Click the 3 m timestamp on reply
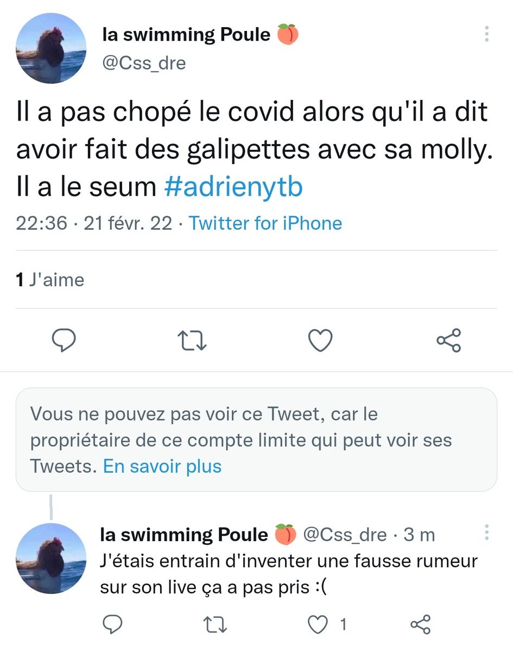The height and width of the screenshot is (646, 513). point(420,535)
